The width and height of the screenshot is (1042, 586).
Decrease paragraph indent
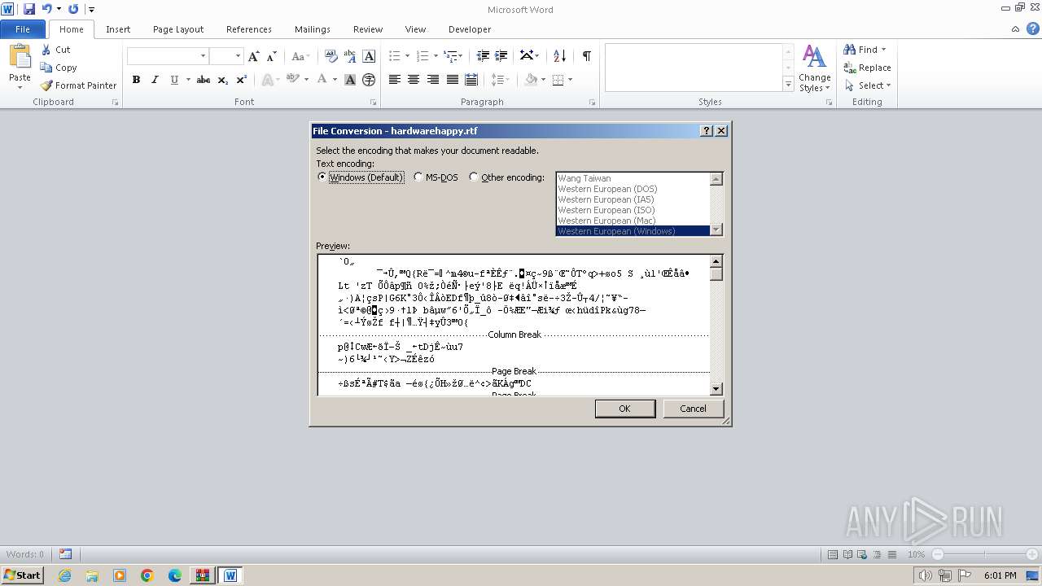point(483,56)
